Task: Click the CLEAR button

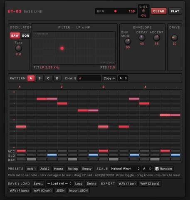Action: [x=159, y=11]
